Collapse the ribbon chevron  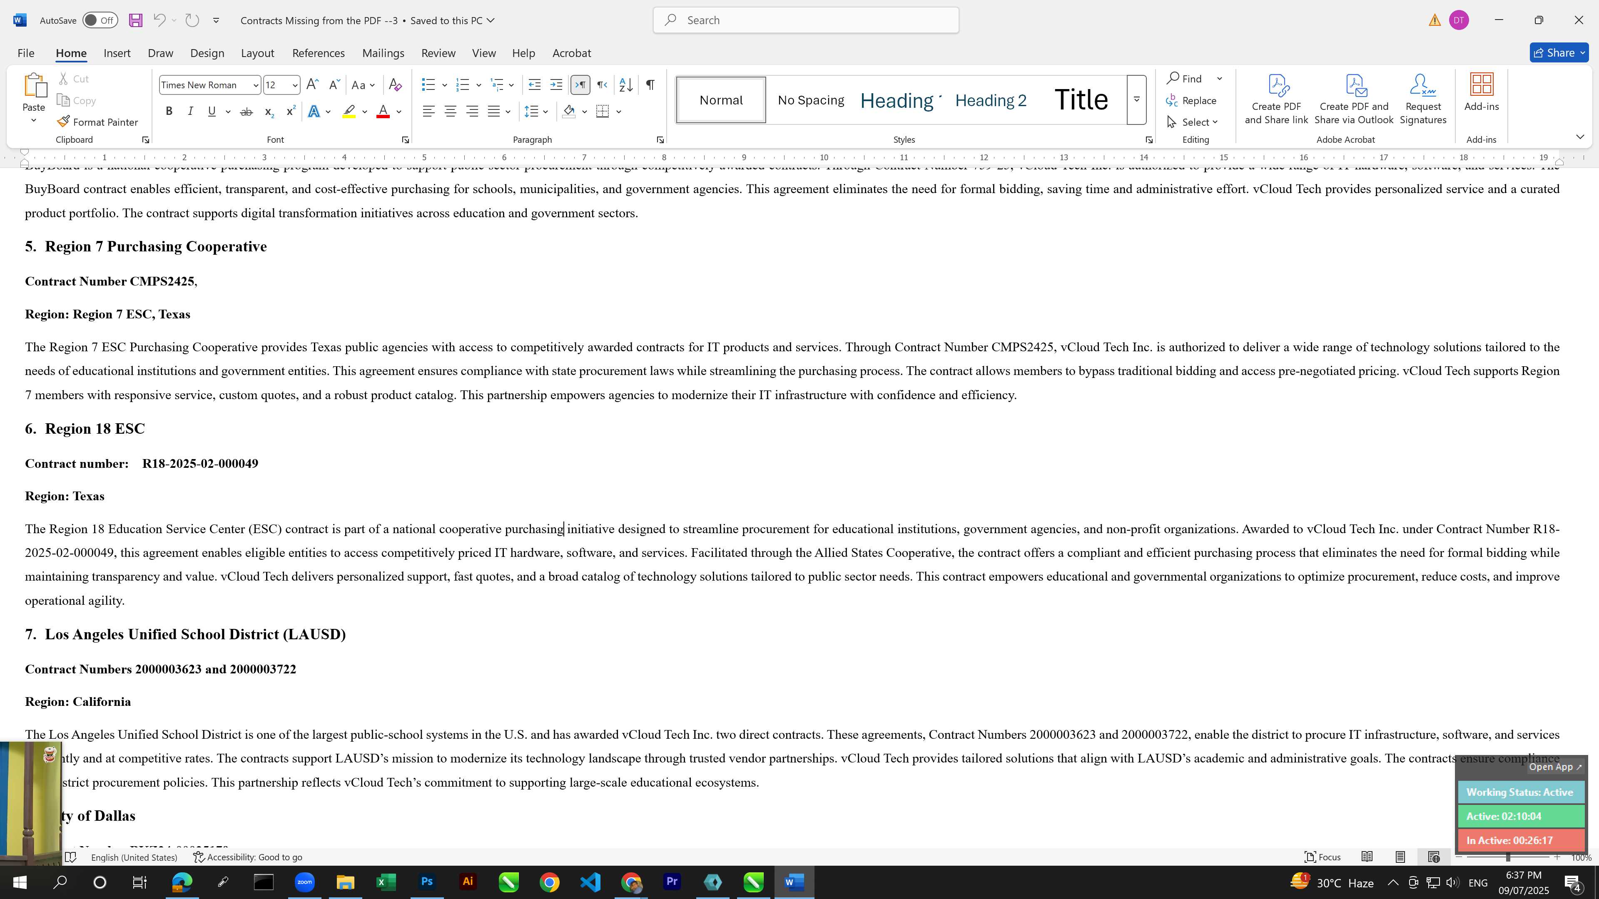coord(1580,137)
